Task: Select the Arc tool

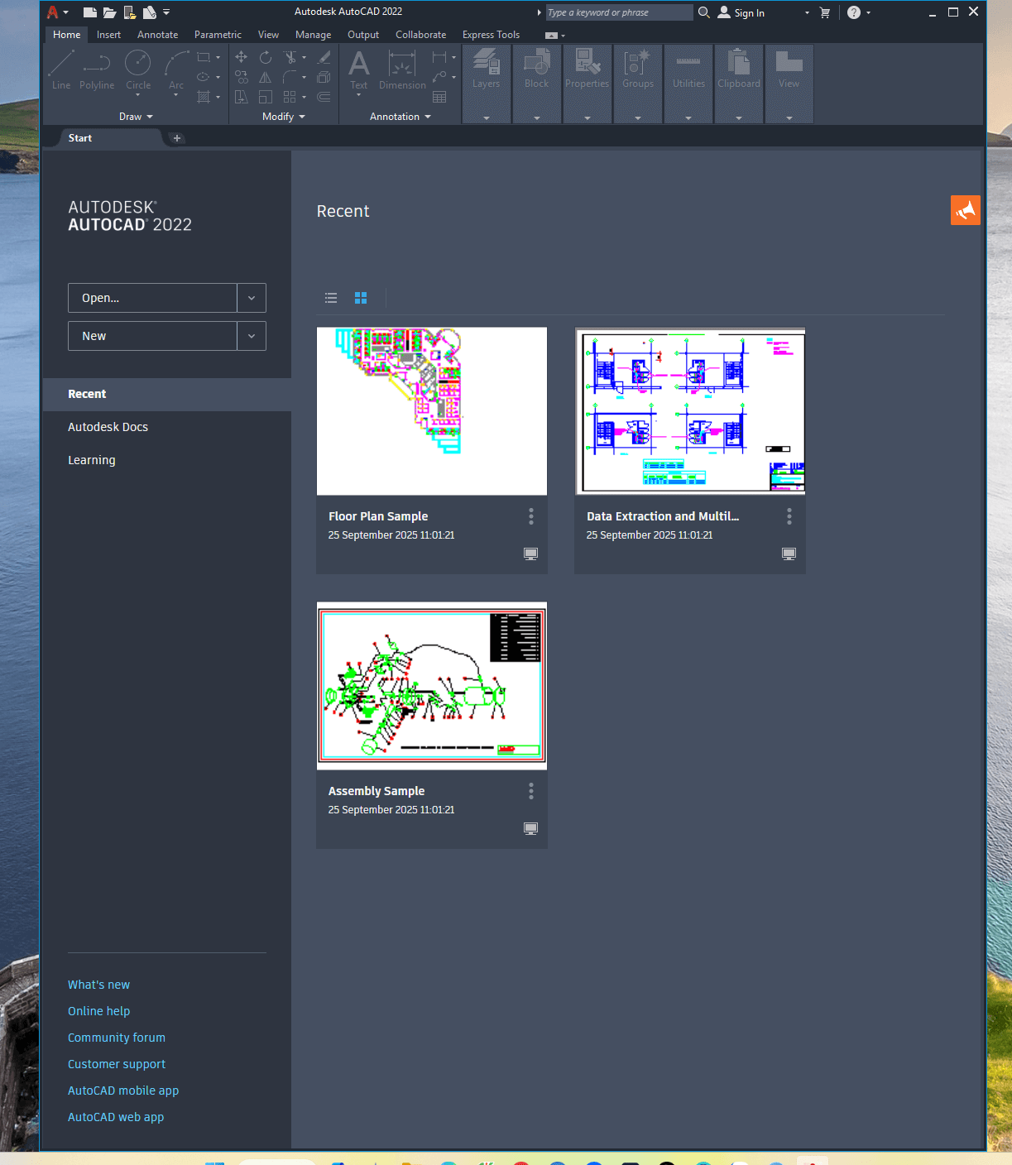Action: click(176, 70)
